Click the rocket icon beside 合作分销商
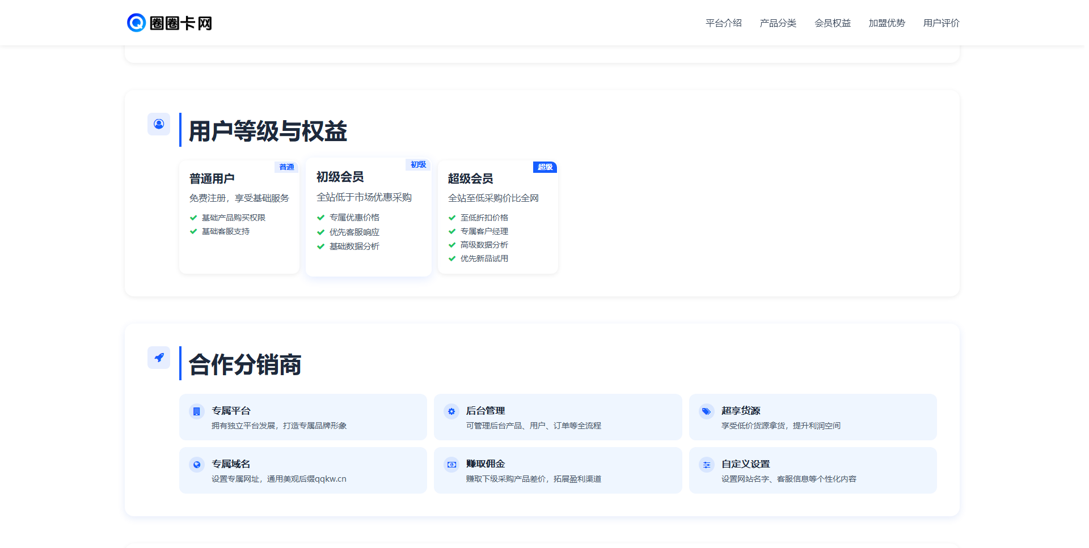Image resolution: width=1089 pixels, height=548 pixels. (159, 358)
